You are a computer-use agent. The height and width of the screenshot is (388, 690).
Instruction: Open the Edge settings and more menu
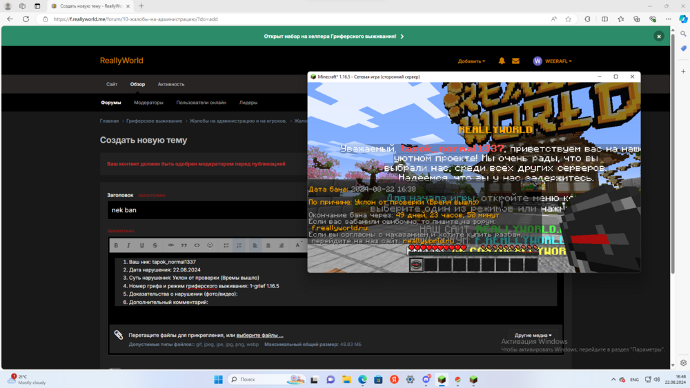coord(669,19)
